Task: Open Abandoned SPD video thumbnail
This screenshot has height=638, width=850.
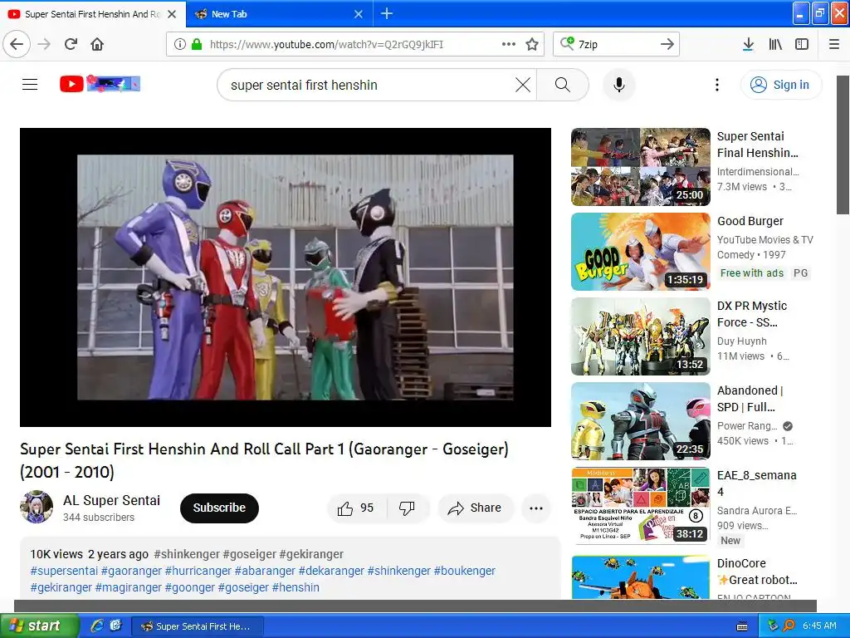Action: pos(640,421)
